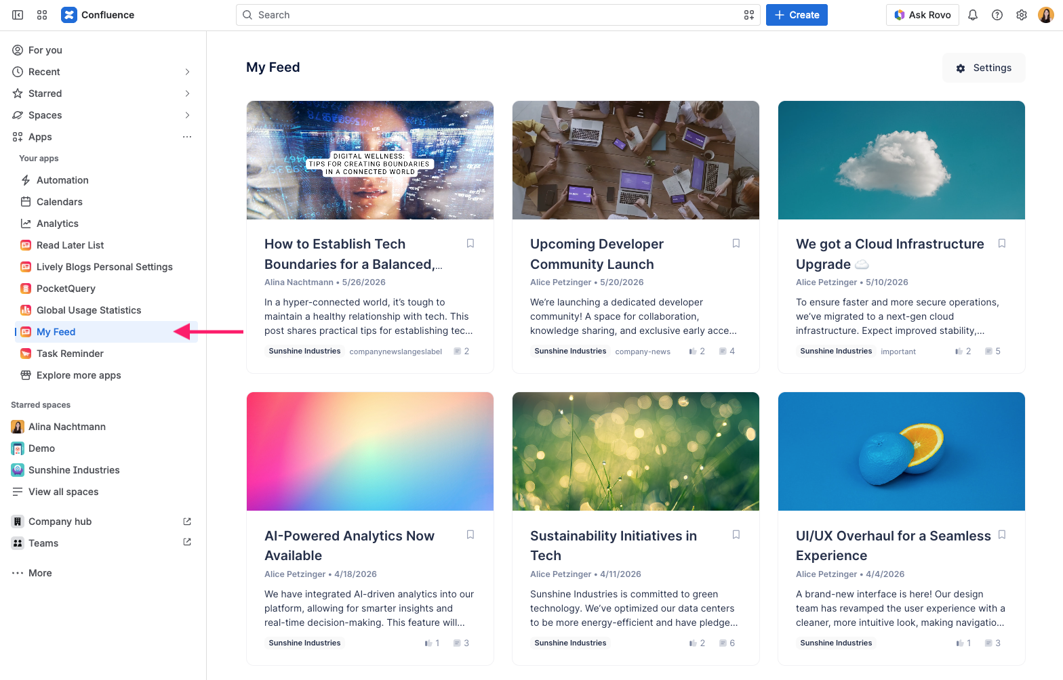
Task: Open the cloud image thumbnail
Action: 902,160
